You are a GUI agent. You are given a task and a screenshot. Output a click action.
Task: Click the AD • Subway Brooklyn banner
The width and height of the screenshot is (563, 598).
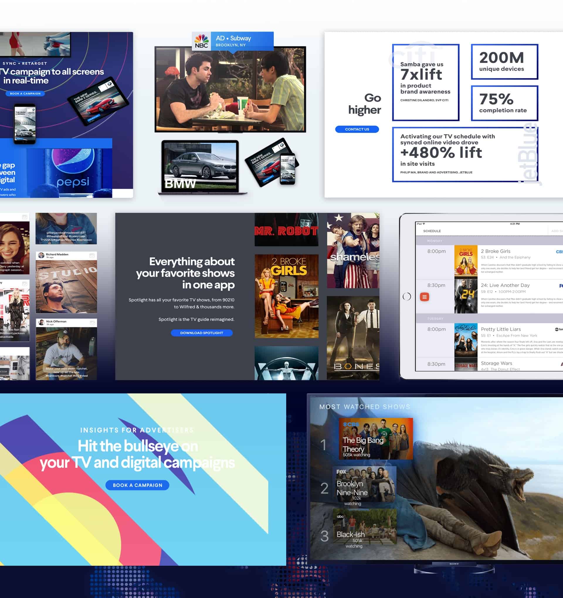233,41
